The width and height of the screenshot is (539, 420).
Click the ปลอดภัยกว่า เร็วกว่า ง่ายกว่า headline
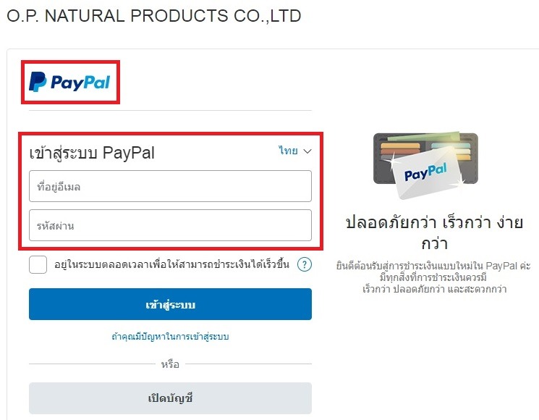[x=435, y=233]
